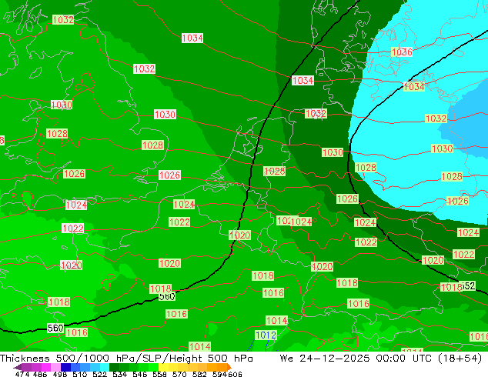Click the 1030 label inside the cyan area
This screenshot has height=377, width=488.
(x=443, y=148)
